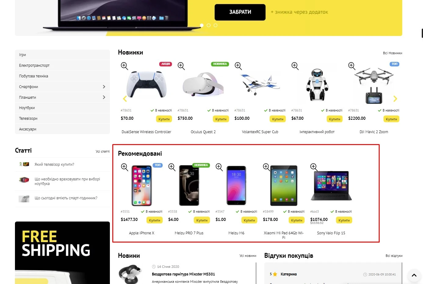Image resolution: width=423 pixels, height=284 pixels.
Task: Zoom the Sony Vaio Flip 15 image
Action: 314,167
